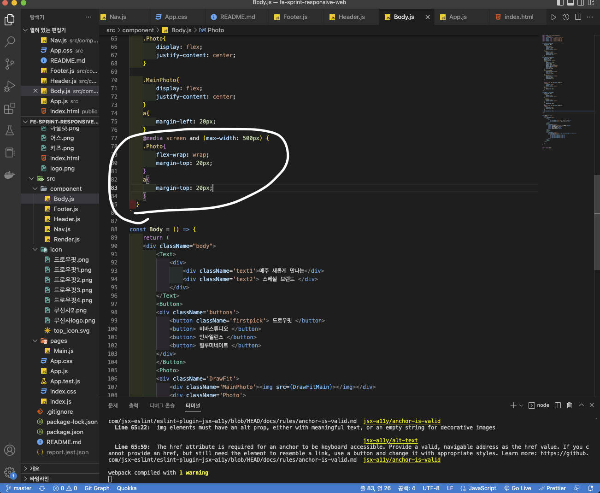Change JavaScript language mode
The width and height of the screenshot is (600, 493).
(482, 488)
